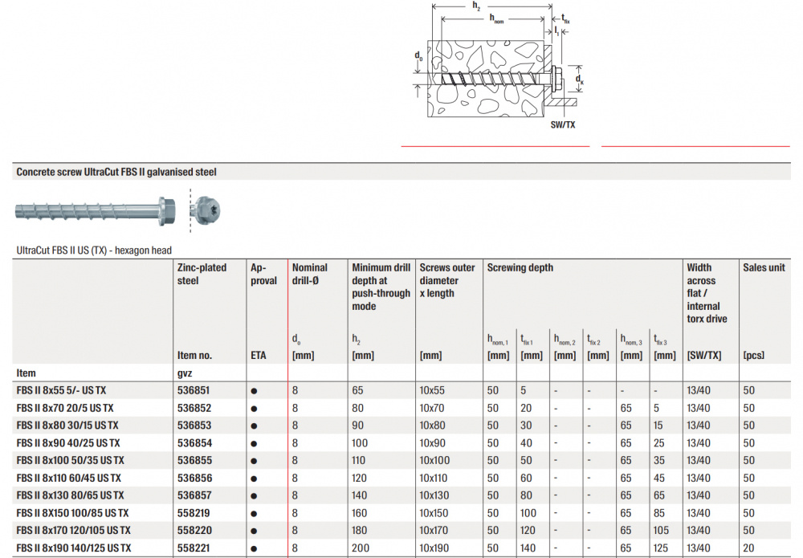The image size is (803, 558).
Task: Click screw size value 10x100
Action: [434, 460]
